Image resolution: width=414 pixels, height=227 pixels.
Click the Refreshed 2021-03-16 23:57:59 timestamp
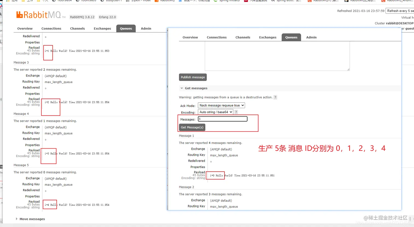[361, 11]
